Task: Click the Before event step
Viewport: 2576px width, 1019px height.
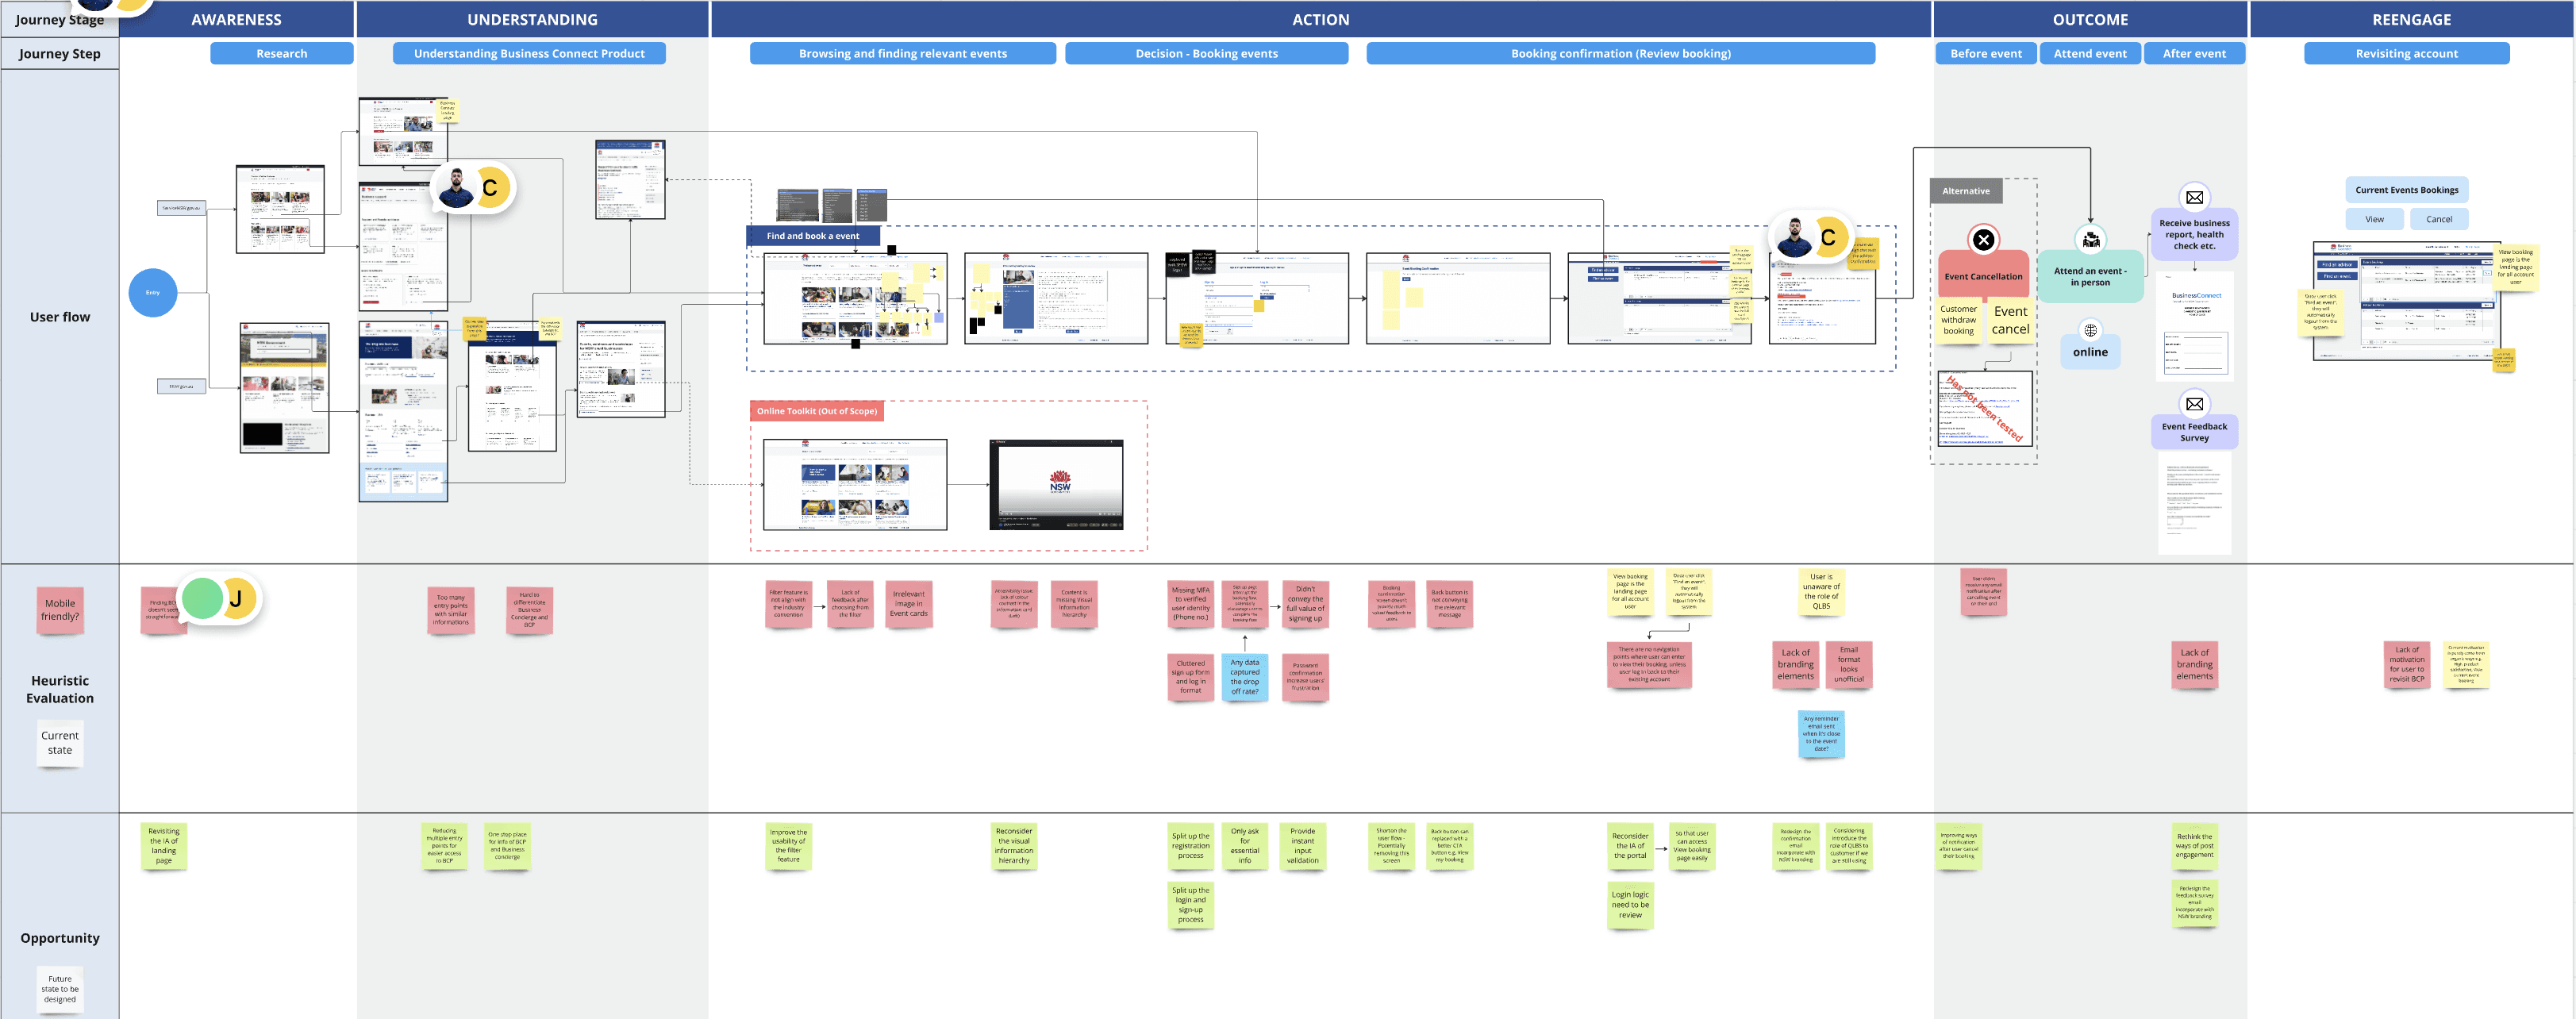Action: (x=1986, y=54)
